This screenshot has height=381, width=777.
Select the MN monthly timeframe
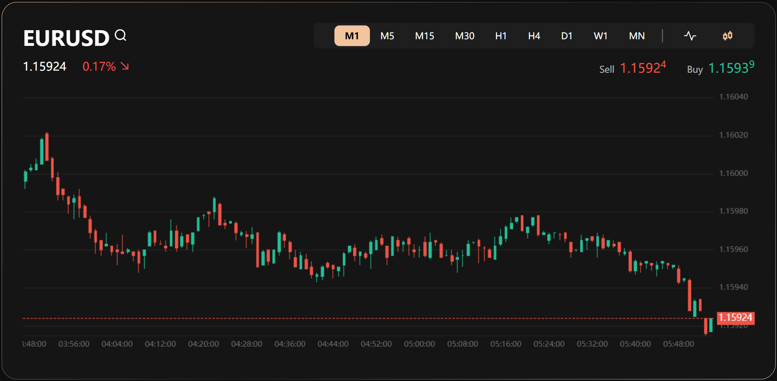click(x=637, y=36)
